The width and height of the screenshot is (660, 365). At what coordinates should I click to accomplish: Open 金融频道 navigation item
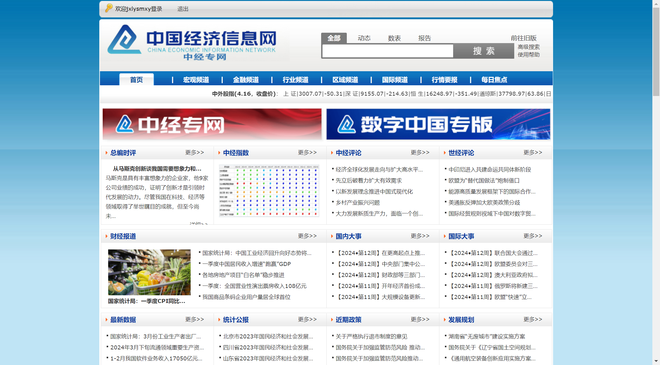(246, 79)
